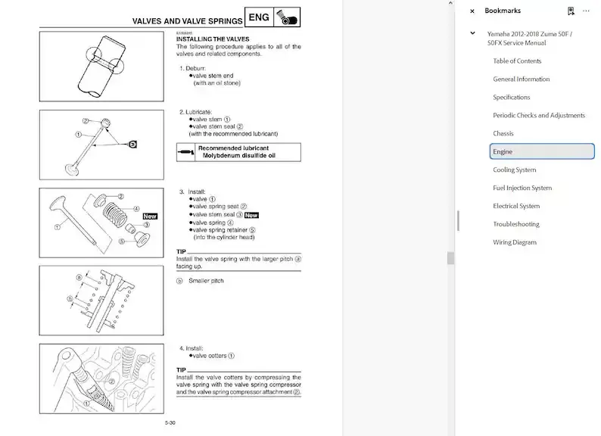Select the Yamaha 2012-2018 Zuma root bookmark
Screen dimensions: 601x436
click(x=529, y=38)
